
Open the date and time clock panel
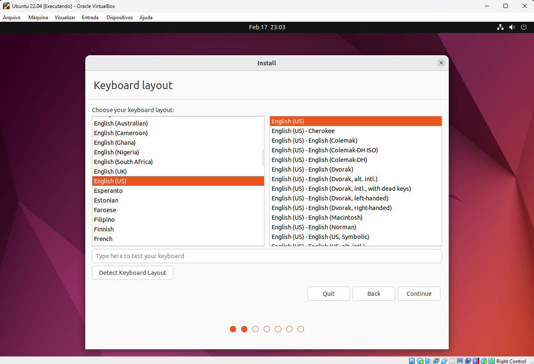click(x=267, y=27)
